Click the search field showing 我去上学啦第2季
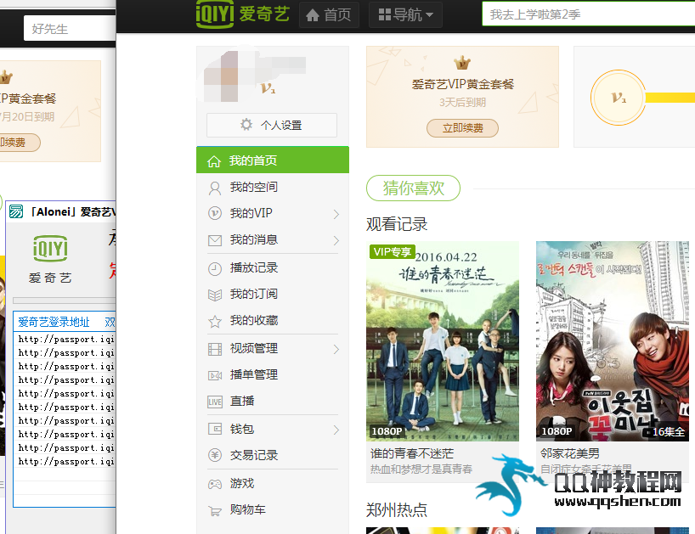 point(589,14)
